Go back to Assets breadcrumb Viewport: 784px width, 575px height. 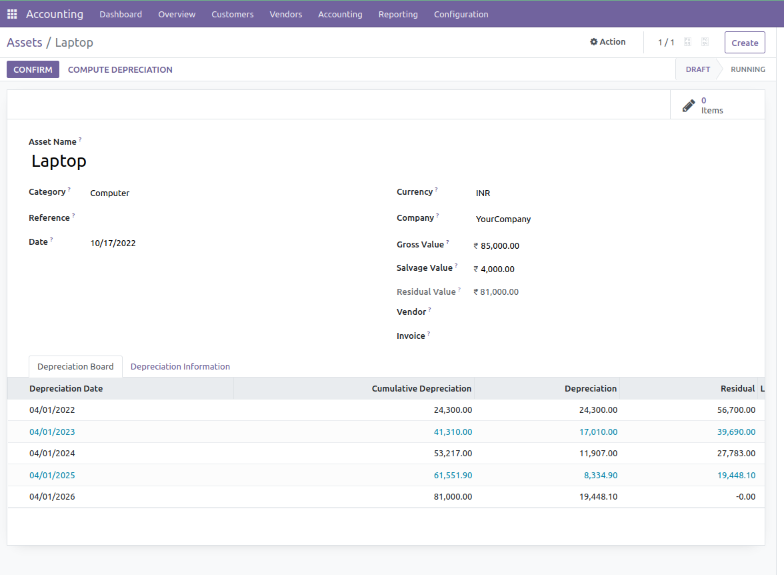(25, 43)
